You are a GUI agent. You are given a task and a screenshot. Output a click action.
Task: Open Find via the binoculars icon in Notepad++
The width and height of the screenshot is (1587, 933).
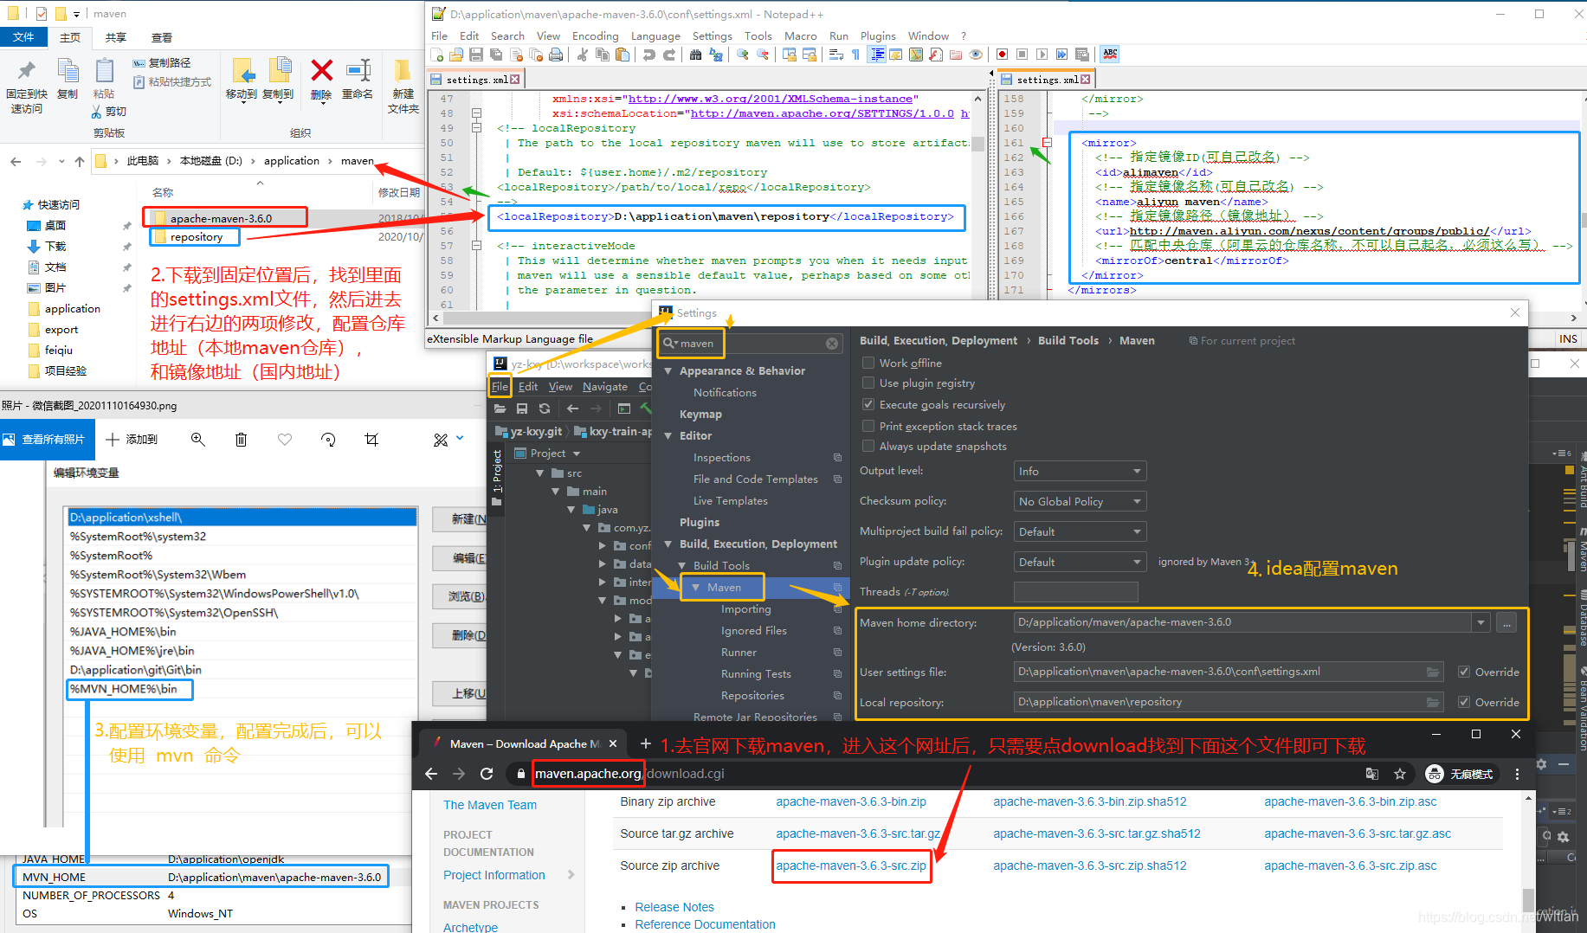pyautogui.click(x=695, y=55)
